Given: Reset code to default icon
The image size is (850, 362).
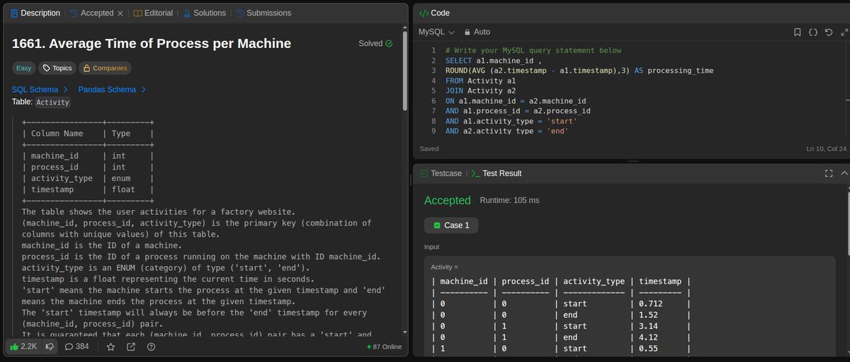Looking at the screenshot, I should [x=828, y=32].
